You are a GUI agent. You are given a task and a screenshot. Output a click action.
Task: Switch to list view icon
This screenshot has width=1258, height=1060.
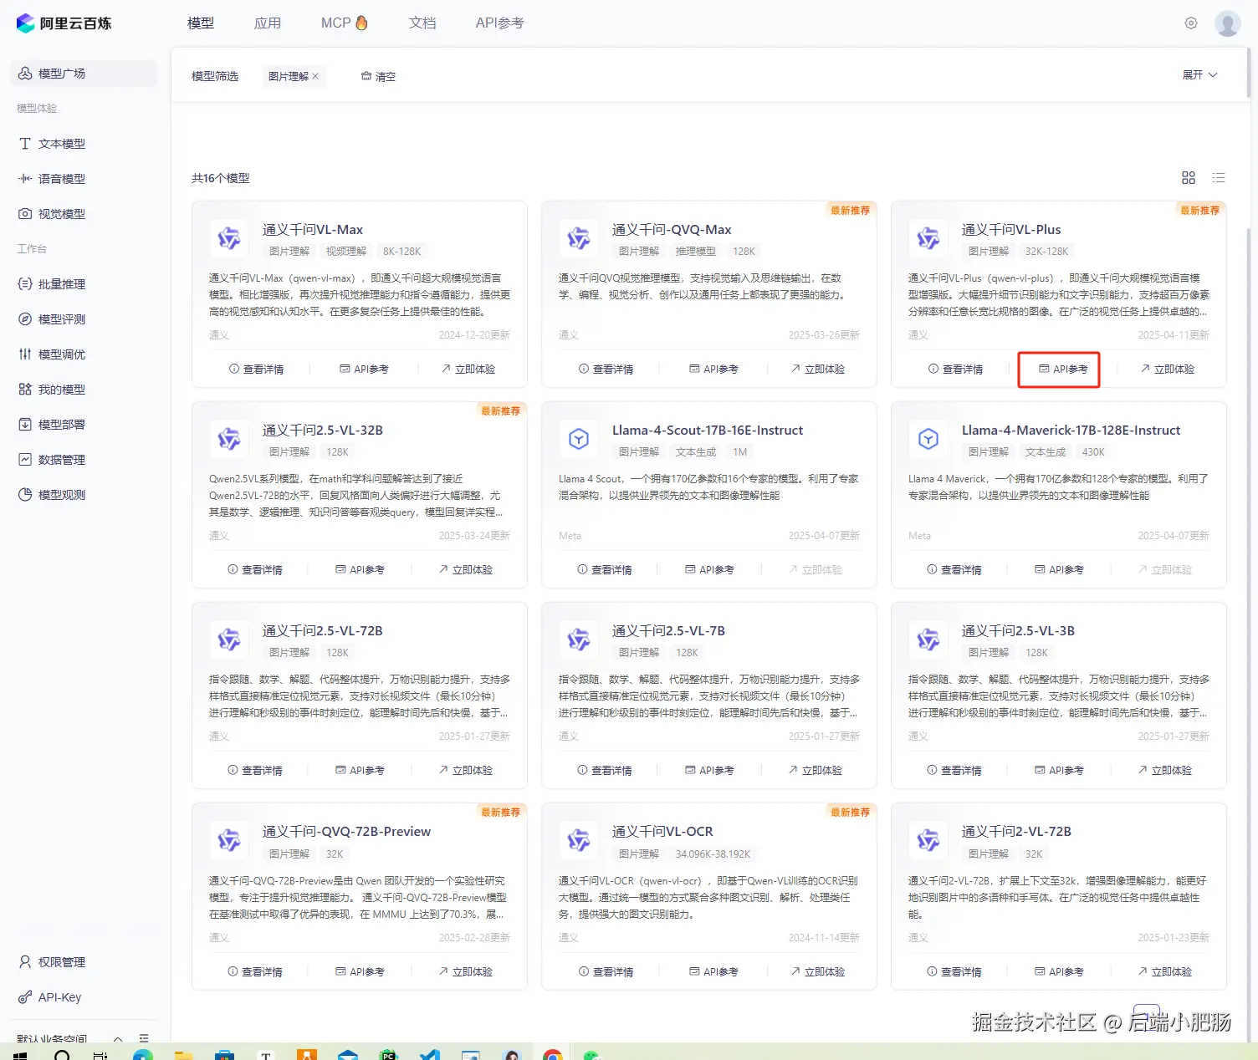pos(1219,178)
